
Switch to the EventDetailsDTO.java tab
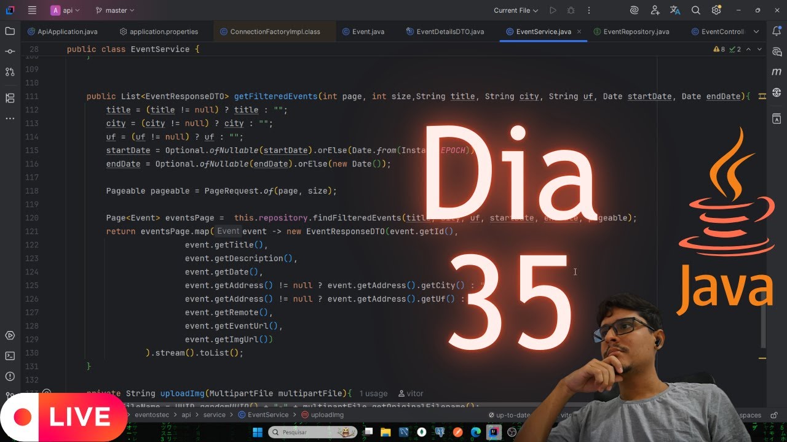[445, 32]
